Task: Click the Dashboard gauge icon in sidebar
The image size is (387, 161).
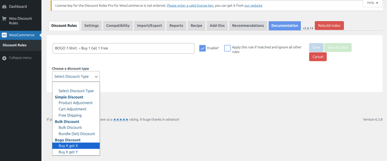Action: coord(4,6)
